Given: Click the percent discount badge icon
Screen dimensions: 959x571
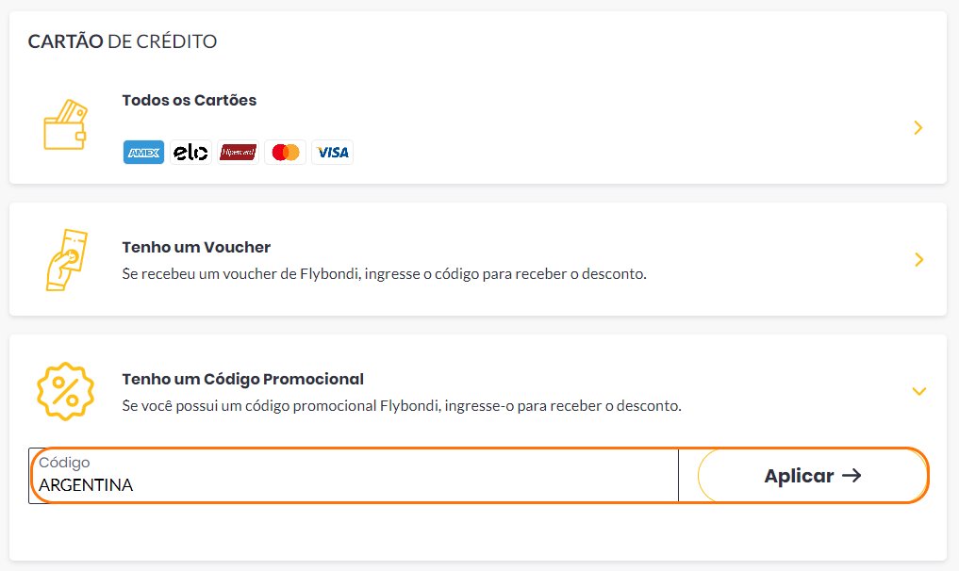Looking at the screenshot, I should (x=65, y=391).
